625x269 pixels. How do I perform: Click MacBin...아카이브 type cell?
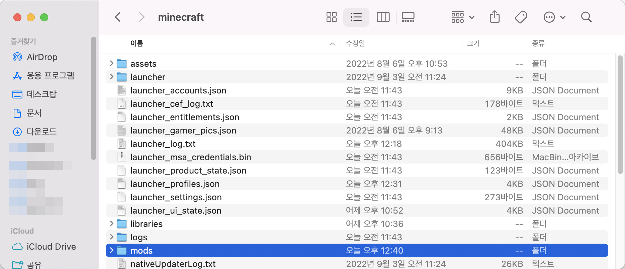[565, 157]
